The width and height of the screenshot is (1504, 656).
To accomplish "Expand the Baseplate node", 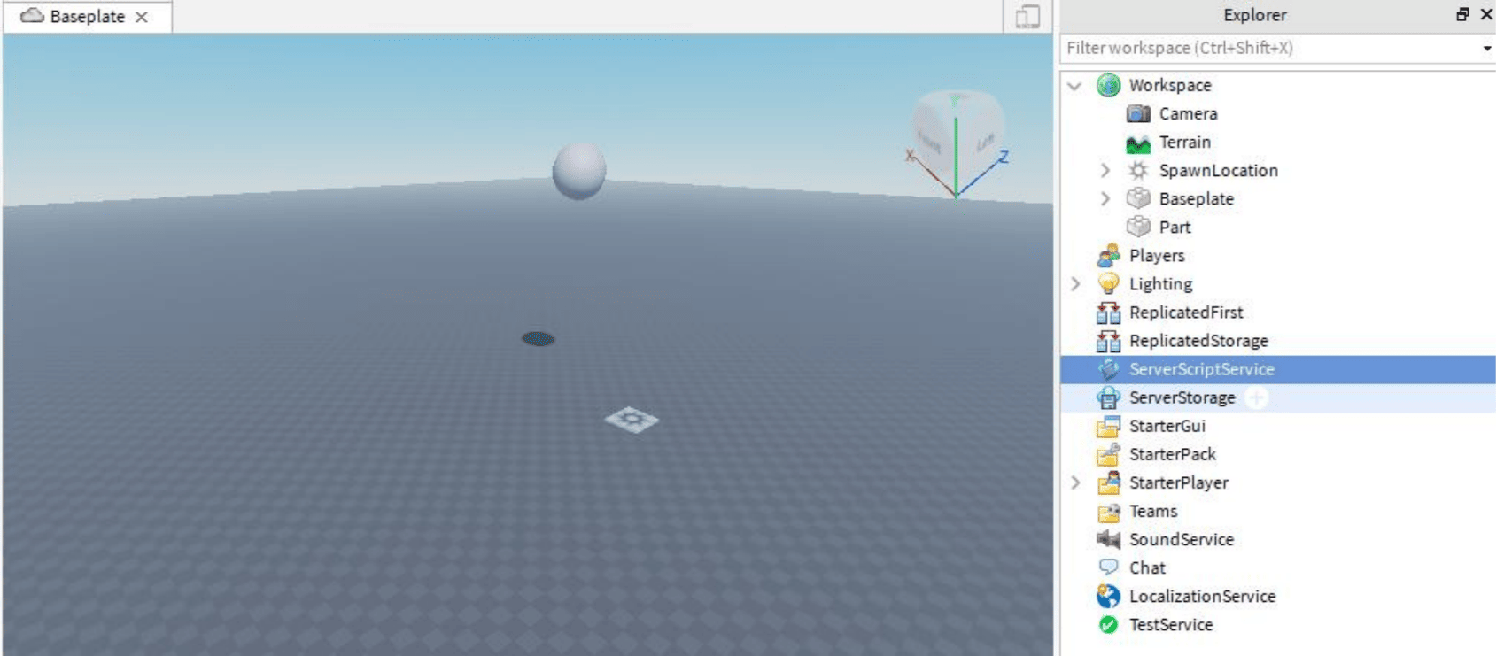I will coord(1105,198).
